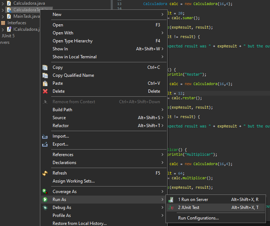Open Run Configurations… from submenu

click(216, 218)
